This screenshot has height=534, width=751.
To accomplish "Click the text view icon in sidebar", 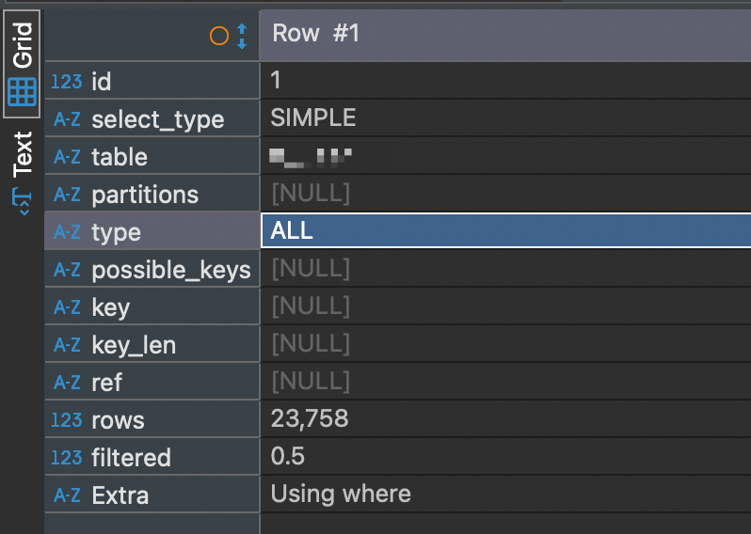I will (x=22, y=201).
